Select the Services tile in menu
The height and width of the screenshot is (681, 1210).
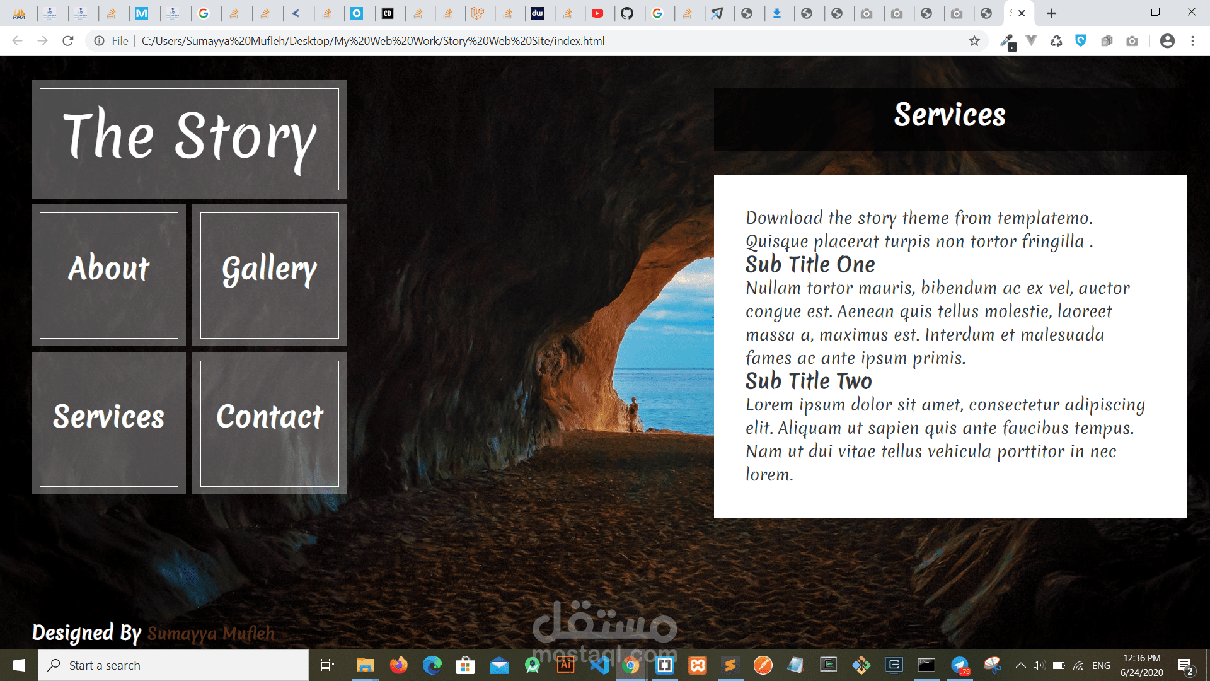tap(108, 423)
